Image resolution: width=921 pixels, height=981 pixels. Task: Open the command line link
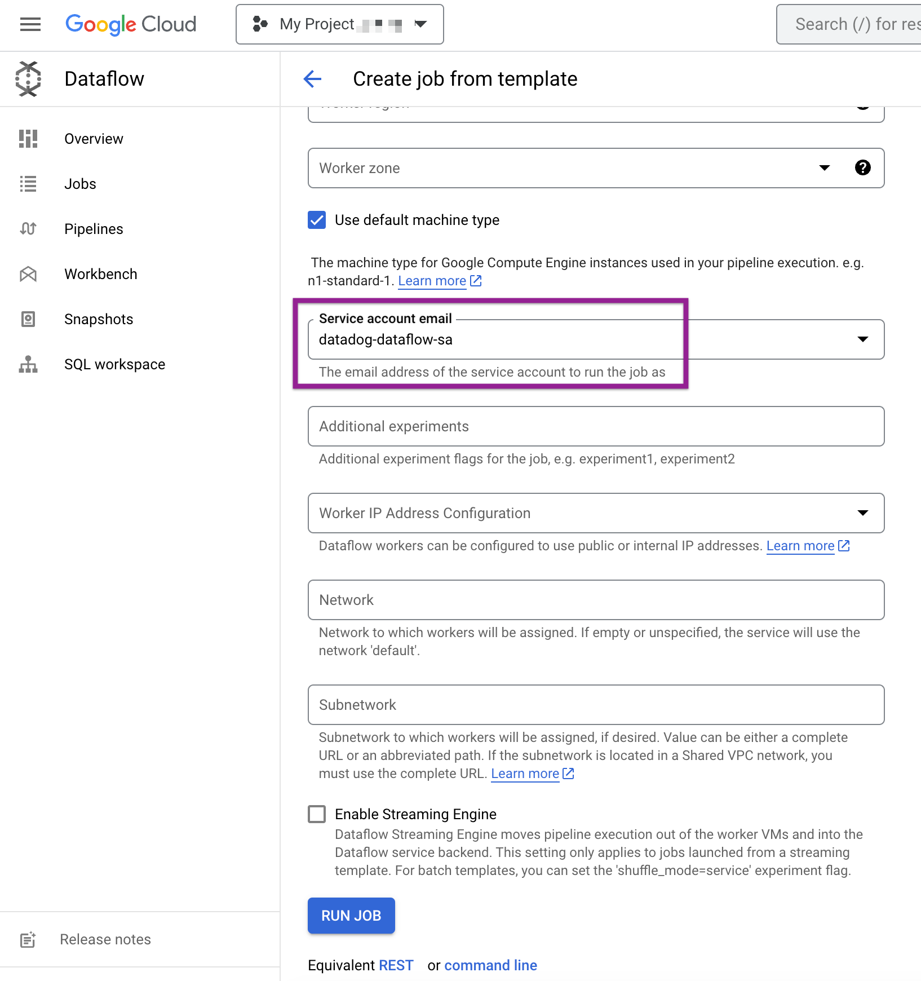pos(490,965)
